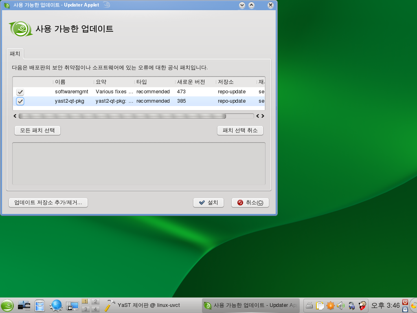
Task: Click the rightmost scroll arrow under the patch list
Action: [x=263, y=116]
